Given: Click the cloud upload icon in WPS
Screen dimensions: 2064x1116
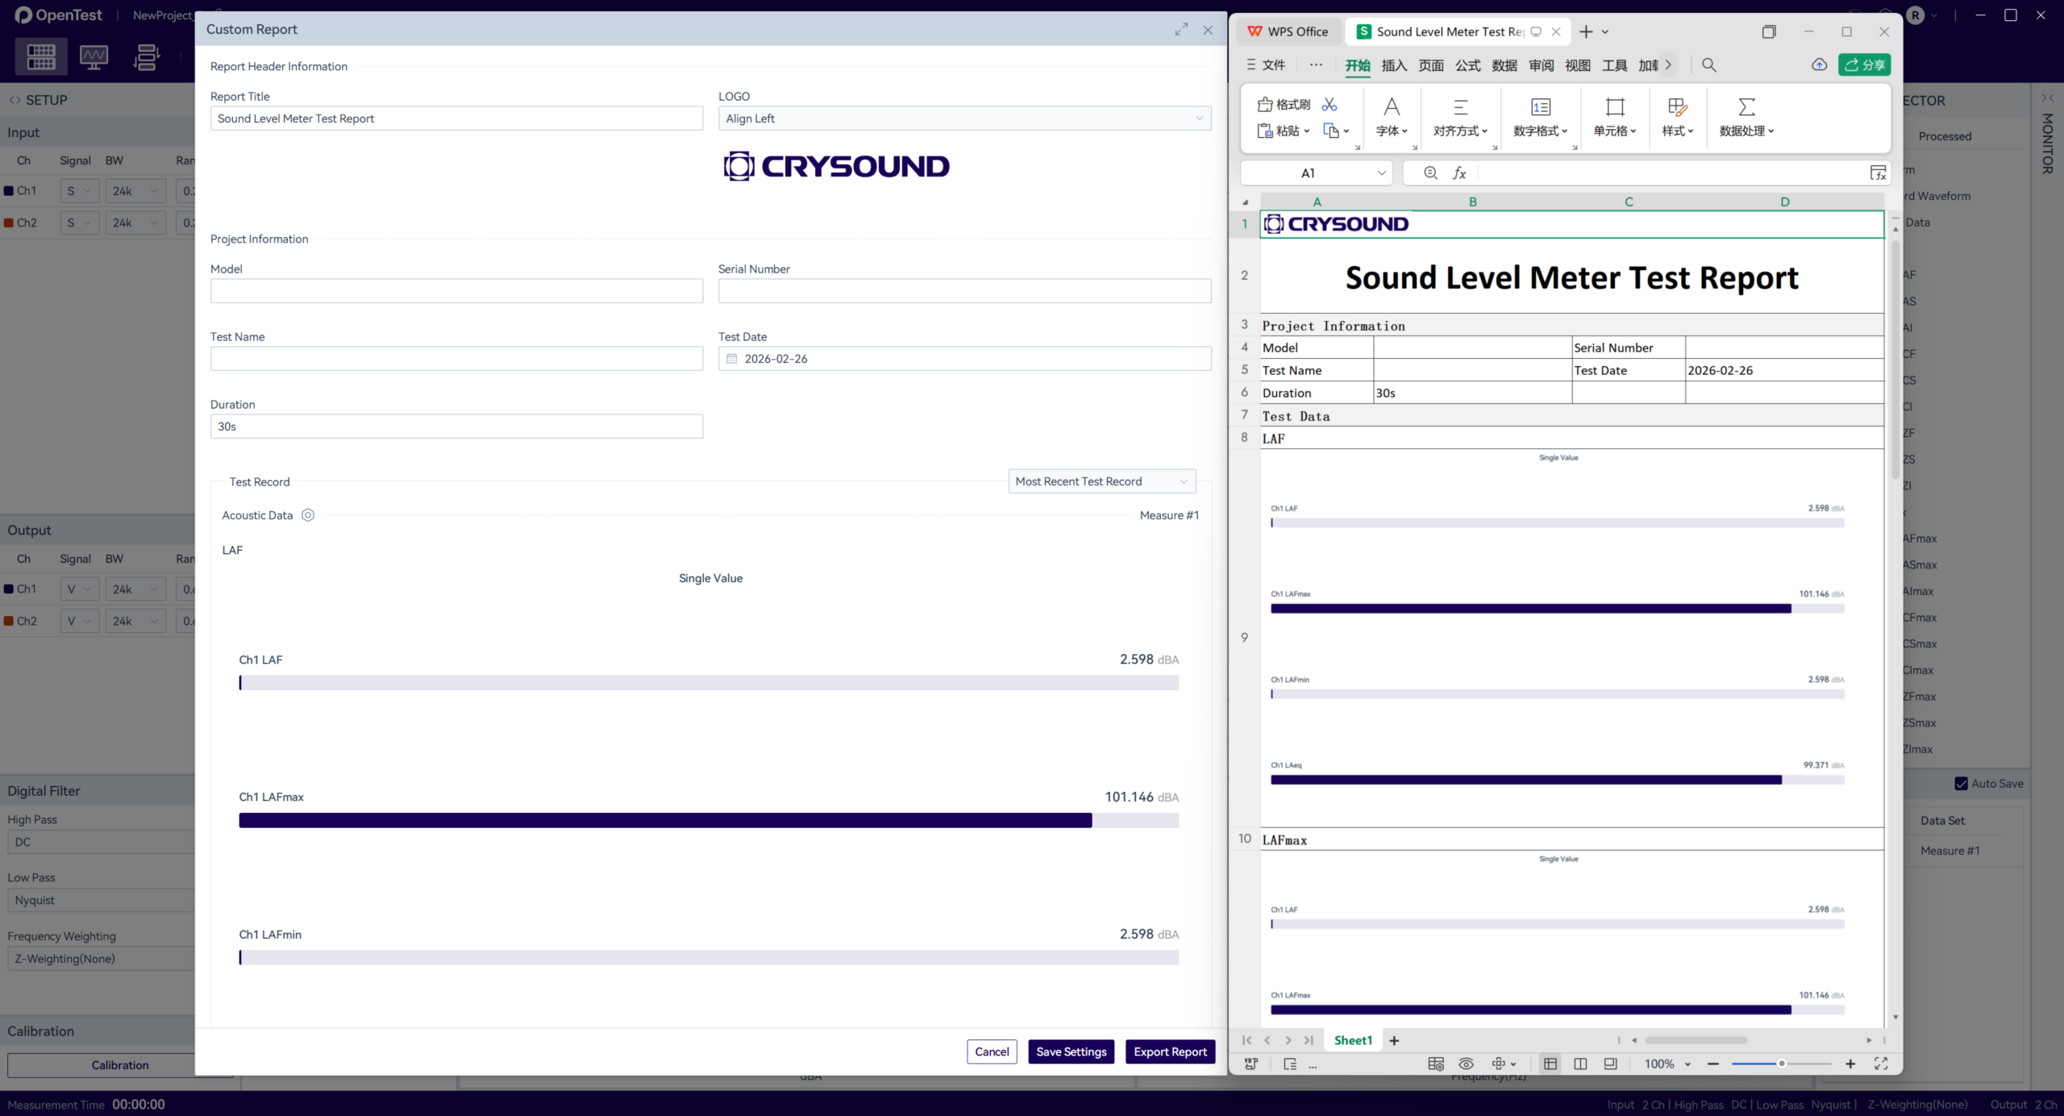Looking at the screenshot, I should 1819,65.
